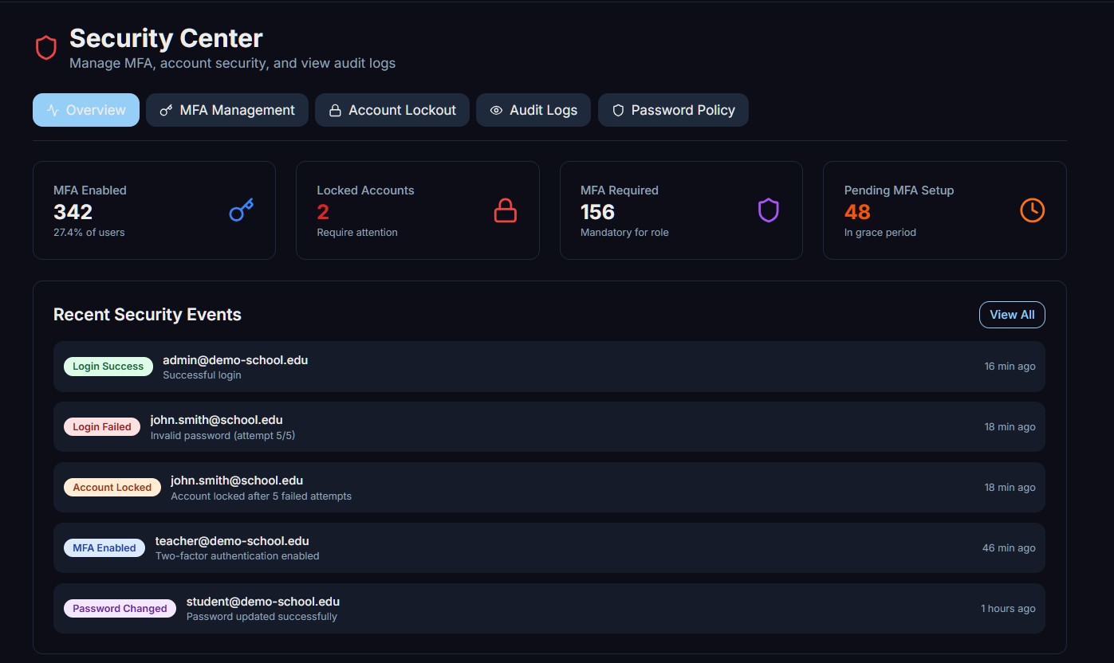Click the Account Locked badge
1114x663 pixels.
click(112, 488)
